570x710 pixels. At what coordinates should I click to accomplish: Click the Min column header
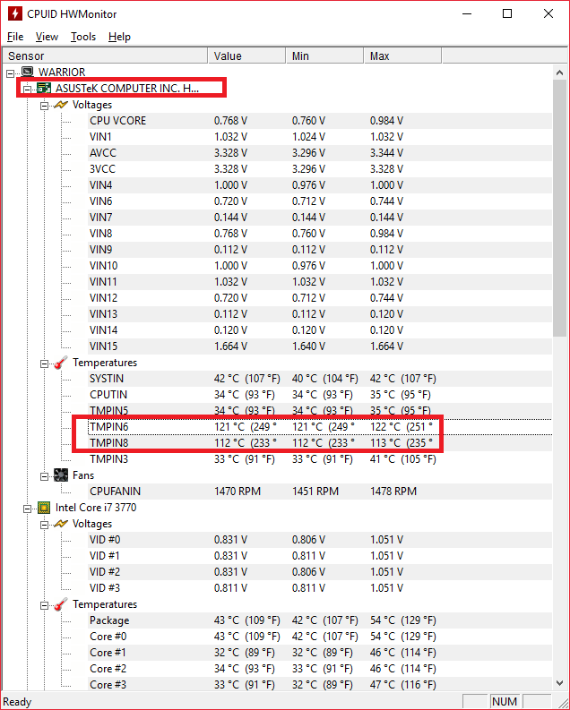(324, 56)
